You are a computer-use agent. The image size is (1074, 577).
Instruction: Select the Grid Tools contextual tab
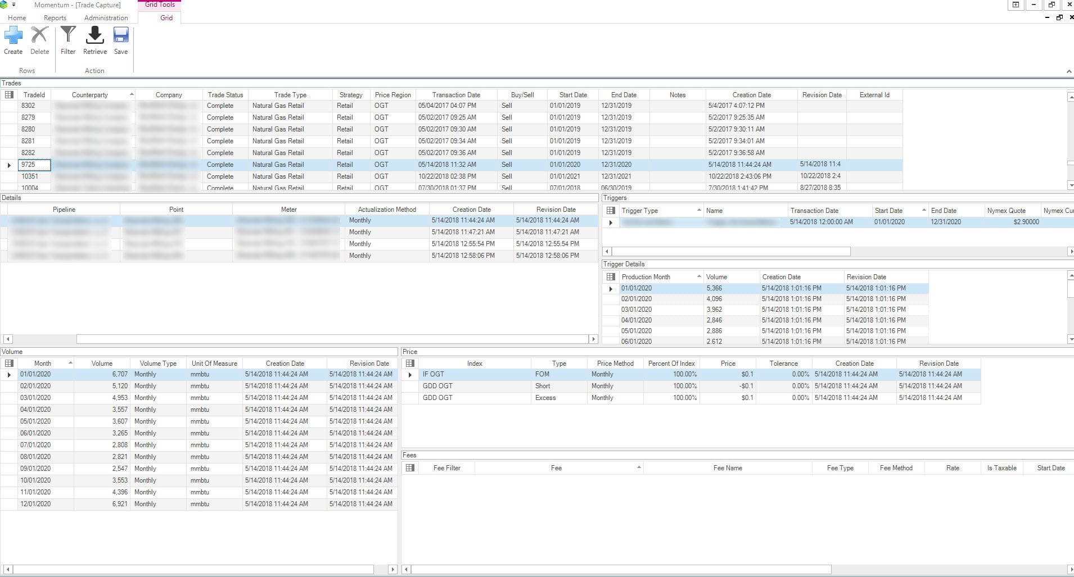click(160, 4)
